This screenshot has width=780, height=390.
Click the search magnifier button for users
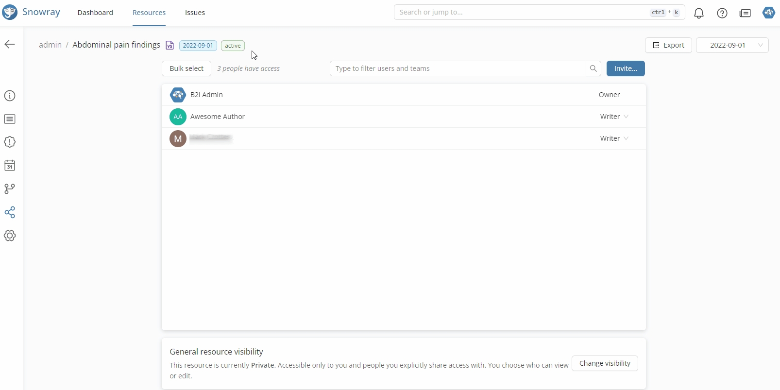click(x=593, y=68)
